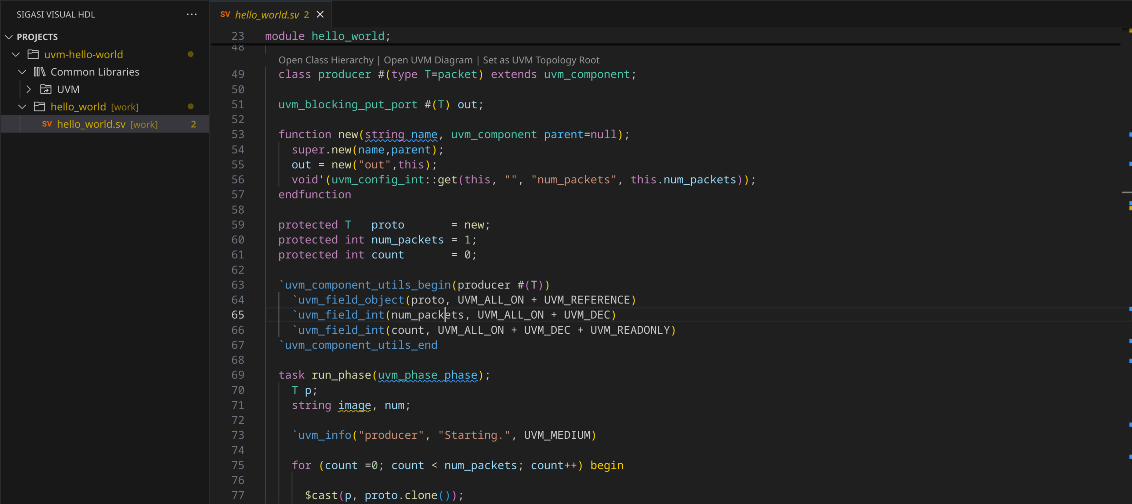Viewport: 1132px width, 504px height.
Task: Select hello_world.sv file in tree
Action: [91, 124]
